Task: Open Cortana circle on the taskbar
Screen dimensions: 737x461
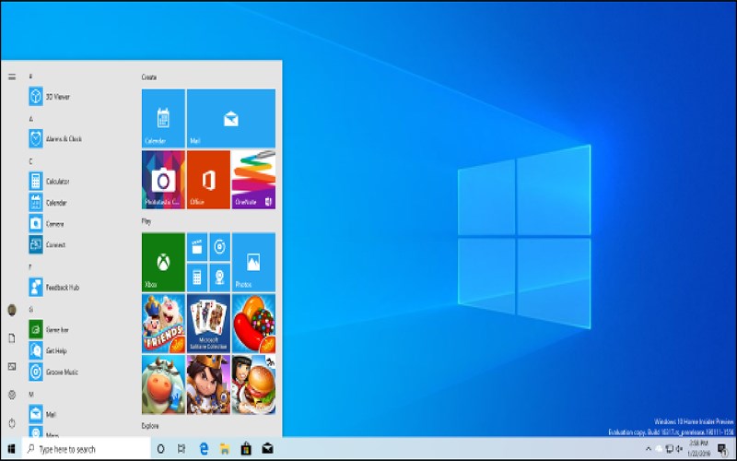Action: [160, 449]
